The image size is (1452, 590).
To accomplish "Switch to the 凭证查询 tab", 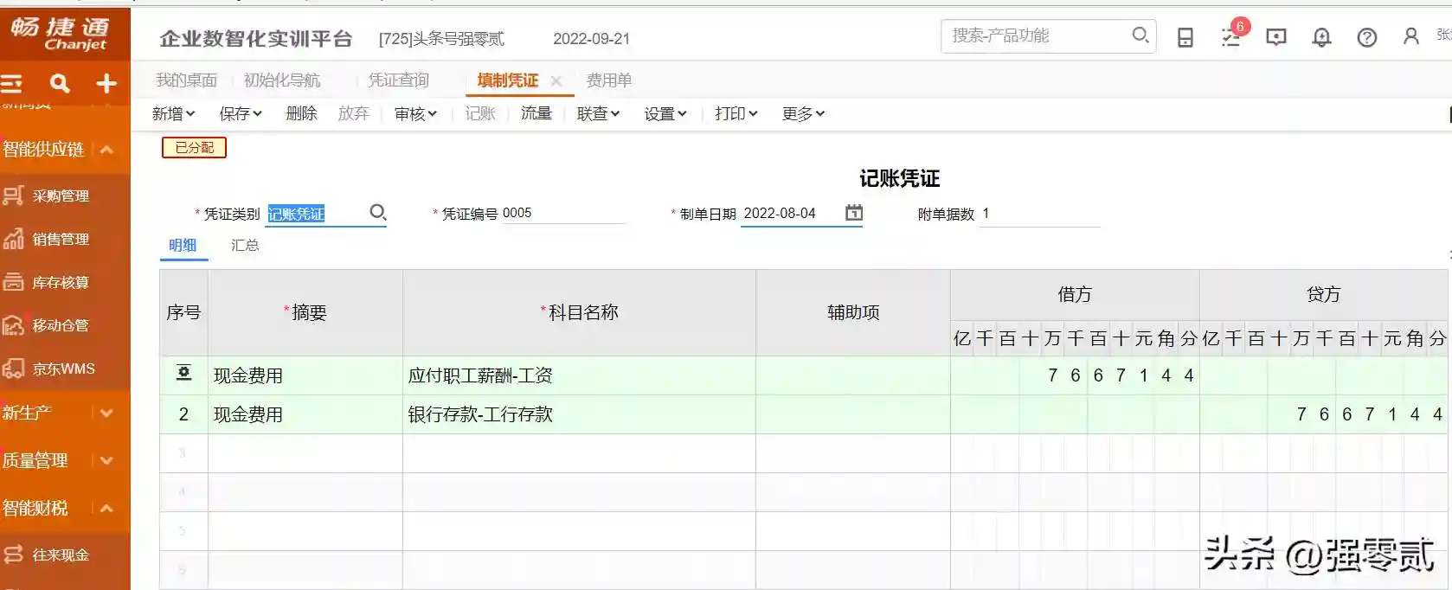I will point(398,80).
